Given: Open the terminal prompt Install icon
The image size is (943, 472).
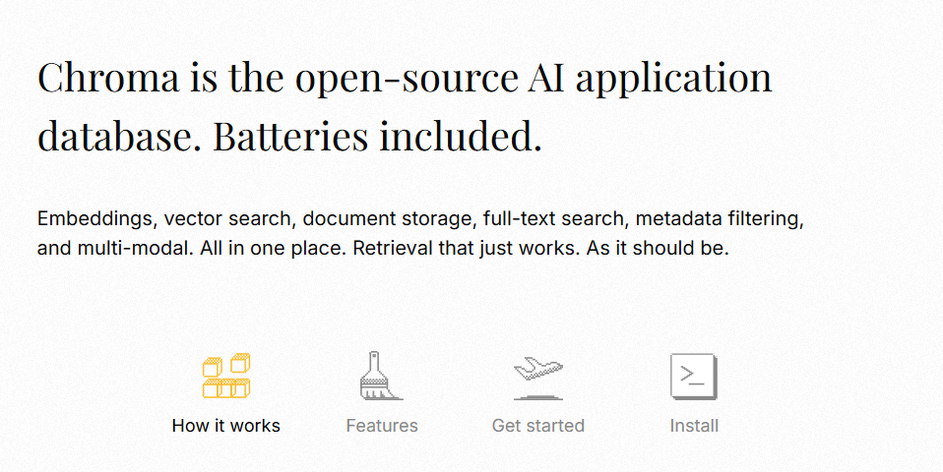Looking at the screenshot, I should click(x=693, y=377).
